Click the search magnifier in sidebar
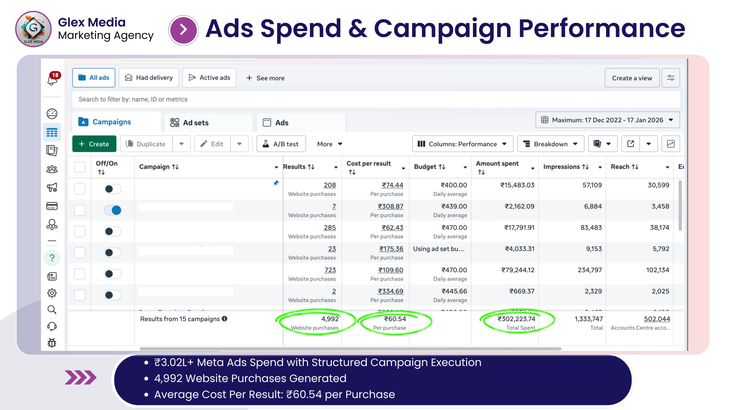The width and height of the screenshot is (729, 410). click(x=52, y=309)
